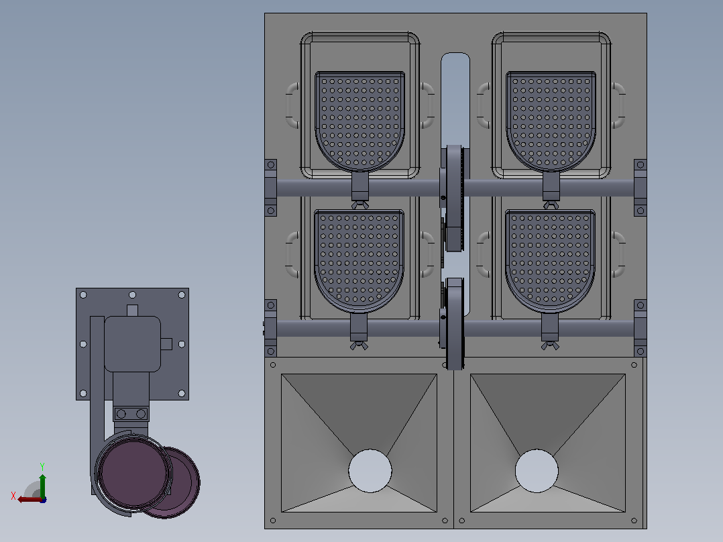This screenshot has height=542, width=723.
Task: Pick the front purple circular lid
Action: (133, 474)
